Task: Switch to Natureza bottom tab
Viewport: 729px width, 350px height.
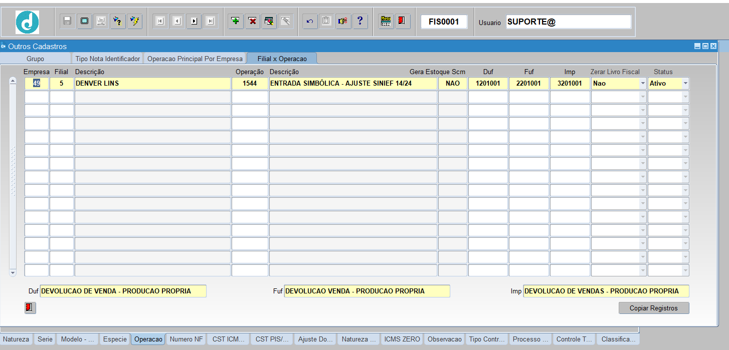Action: pyautogui.click(x=16, y=339)
